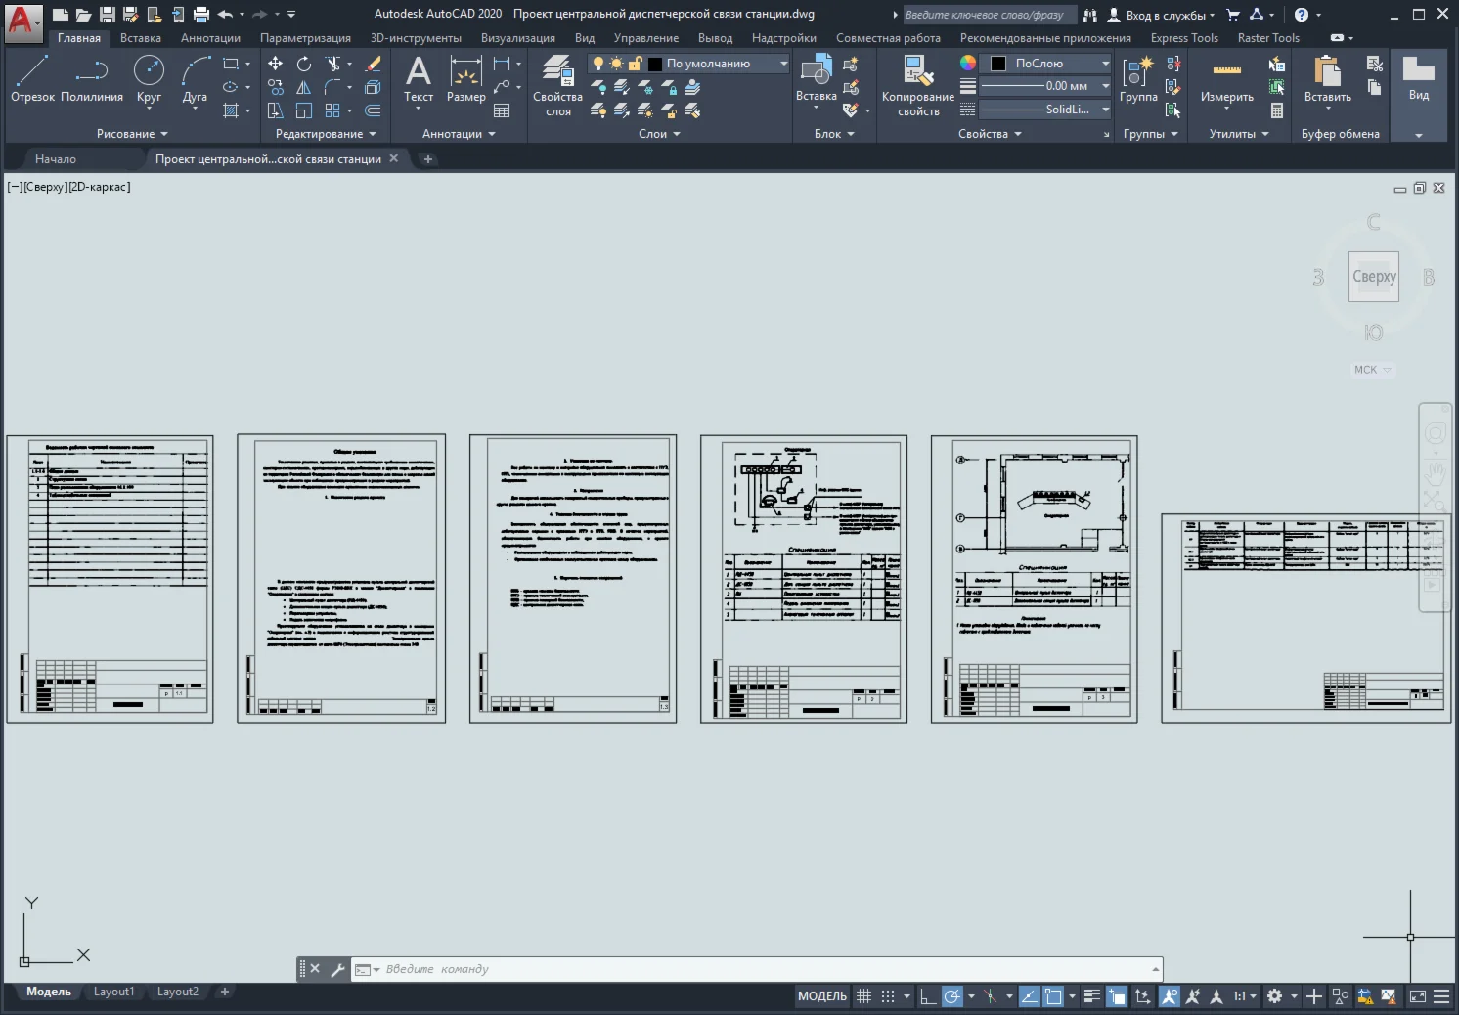The height and width of the screenshot is (1015, 1459).
Task: Click the search field Введите ключевое слово/фразу
Action: pyautogui.click(x=989, y=15)
